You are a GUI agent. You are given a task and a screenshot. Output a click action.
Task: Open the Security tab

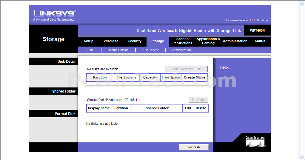pyautogui.click(x=135, y=41)
